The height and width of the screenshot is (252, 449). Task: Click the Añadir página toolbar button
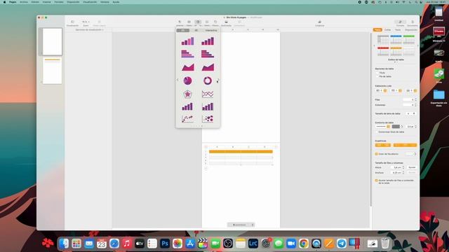point(99,23)
